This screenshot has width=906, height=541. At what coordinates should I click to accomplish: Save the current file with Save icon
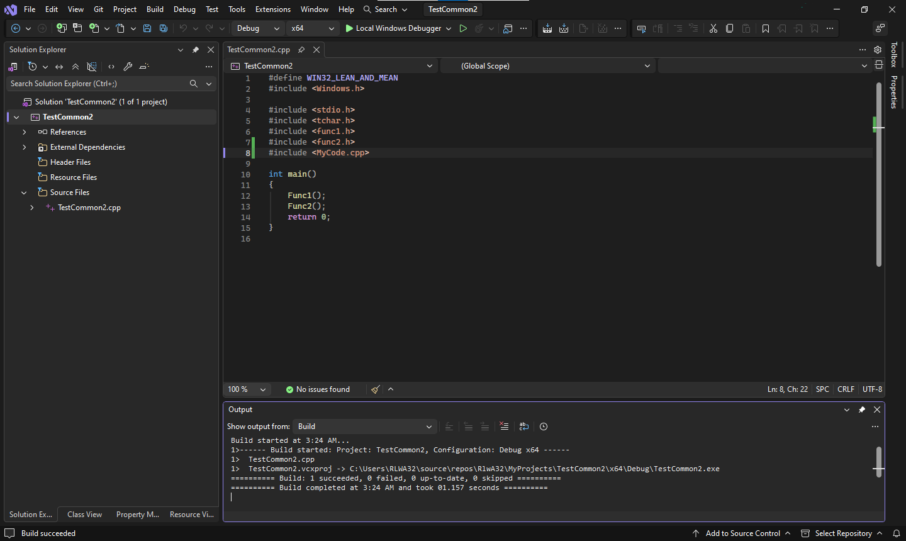tap(147, 28)
